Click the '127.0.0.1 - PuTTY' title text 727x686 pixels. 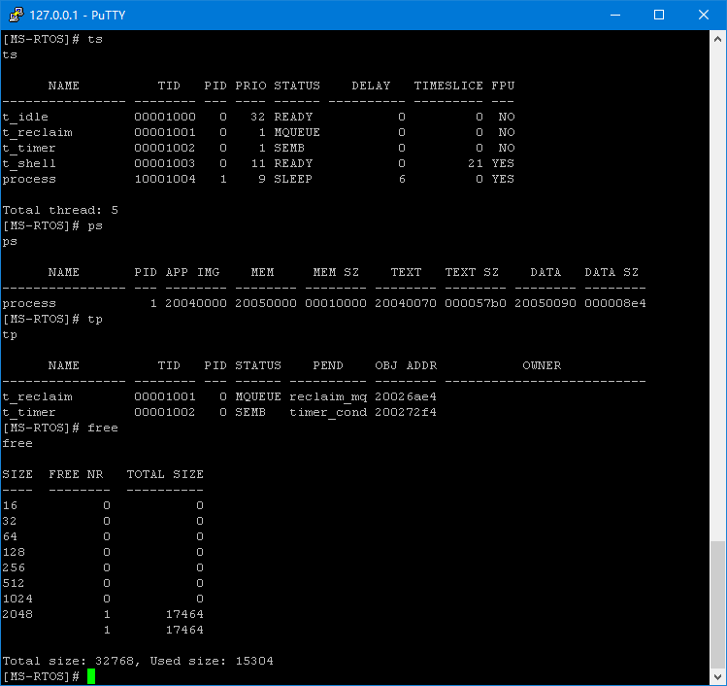point(78,15)
